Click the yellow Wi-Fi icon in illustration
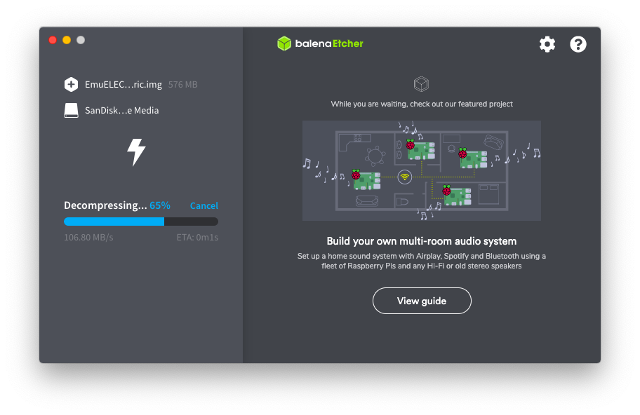 pos(404,177)
